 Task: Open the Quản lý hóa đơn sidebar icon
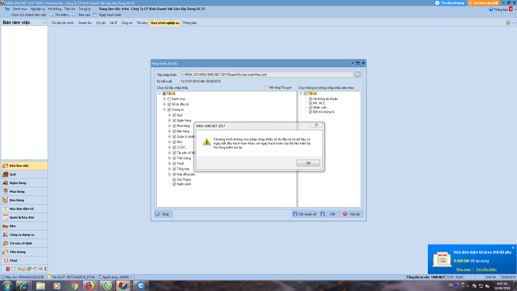click(5, 217)
